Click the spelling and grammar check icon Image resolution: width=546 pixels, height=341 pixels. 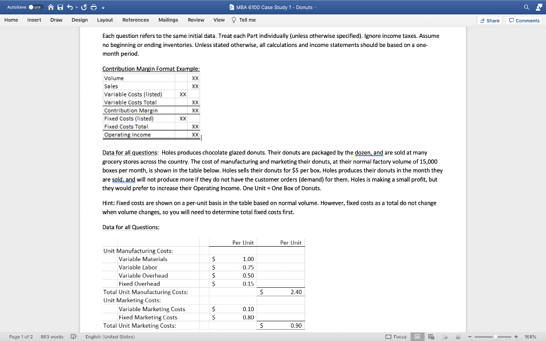coord(74,337)
